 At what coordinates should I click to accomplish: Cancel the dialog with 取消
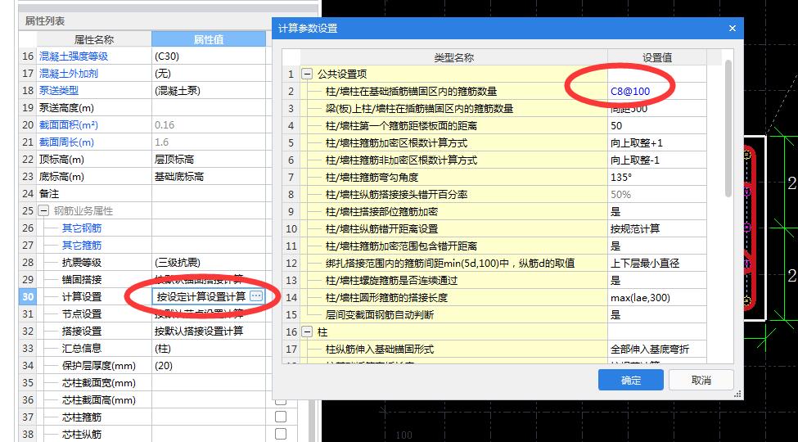[x=701, y=380]
